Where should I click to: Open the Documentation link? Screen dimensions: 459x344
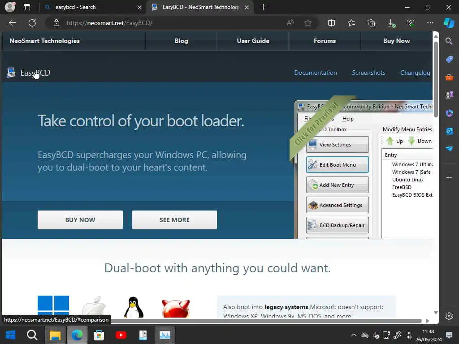click(315, 73)
